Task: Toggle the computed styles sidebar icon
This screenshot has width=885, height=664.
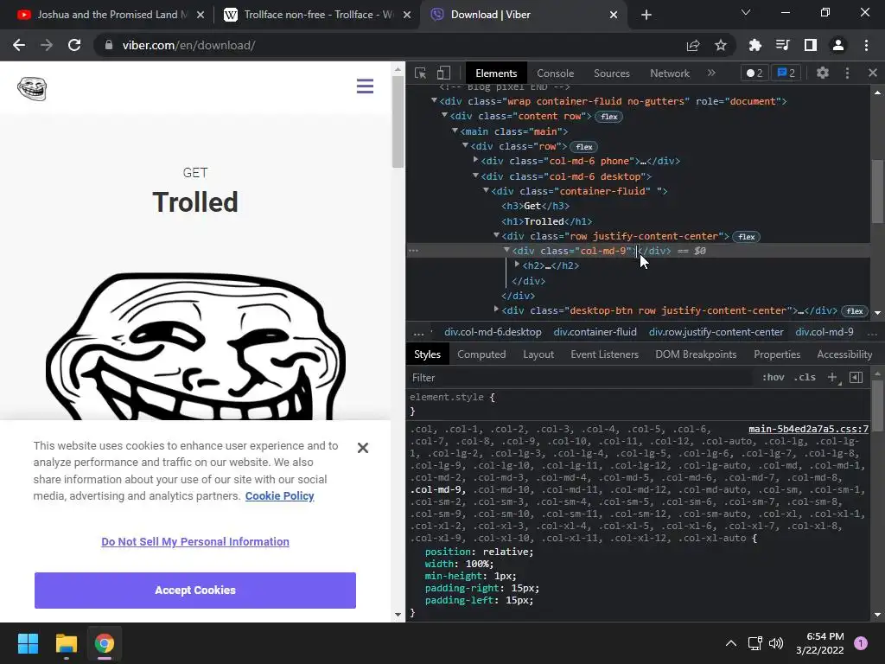Action: tap(856, 377)
